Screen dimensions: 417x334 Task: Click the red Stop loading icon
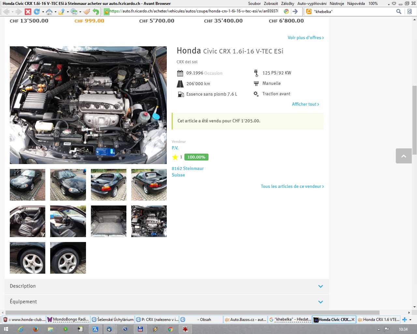[x=28, y=11]
